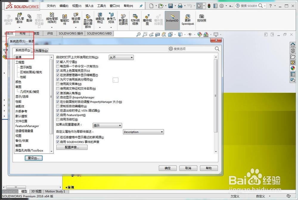298x200 pixels.
Task: Click the Open file folder icon
Action: click(x=161, y=6)
